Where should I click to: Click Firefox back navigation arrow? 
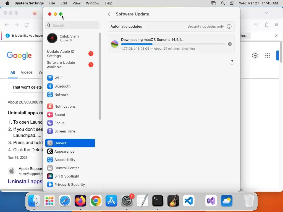(7, 25)
